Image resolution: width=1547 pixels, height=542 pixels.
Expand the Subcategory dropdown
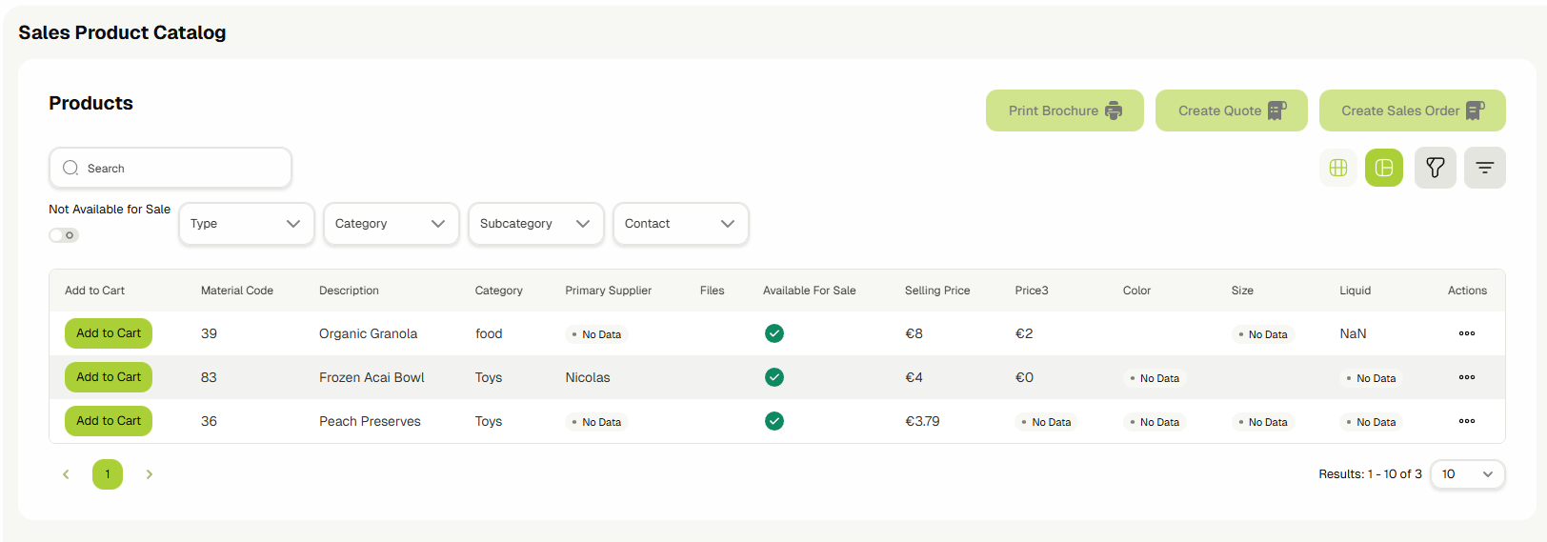[x=535, y=224]
